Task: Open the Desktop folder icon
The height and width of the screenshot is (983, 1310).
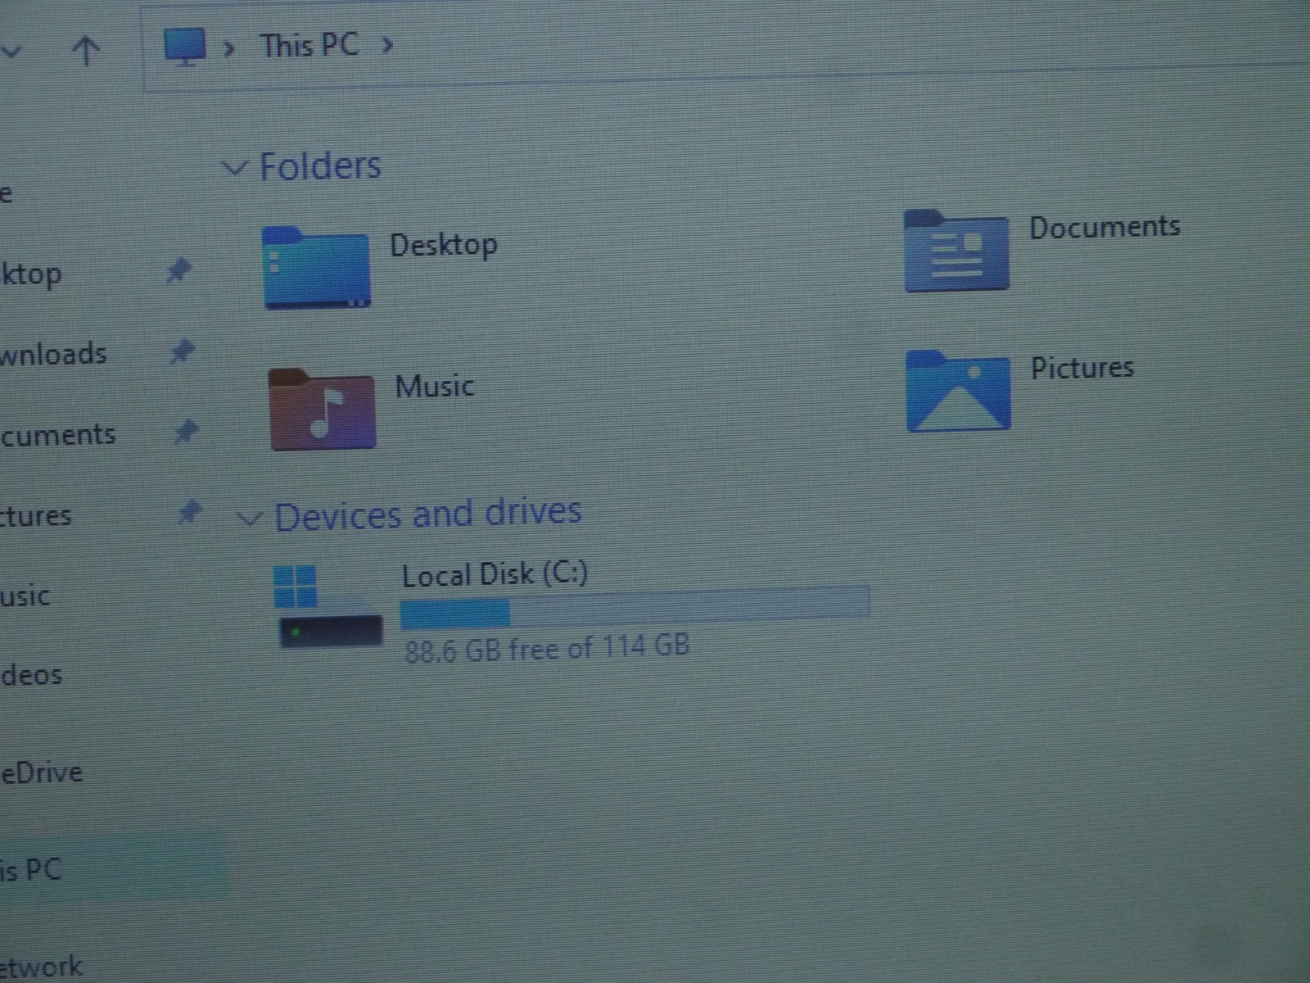Action: point(316,267)
